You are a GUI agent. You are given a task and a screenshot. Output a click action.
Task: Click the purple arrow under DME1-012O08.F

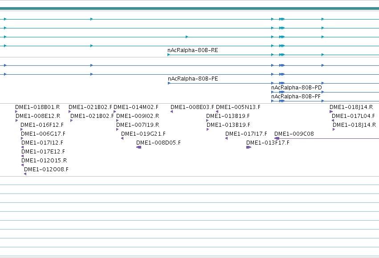pos(25,174)
